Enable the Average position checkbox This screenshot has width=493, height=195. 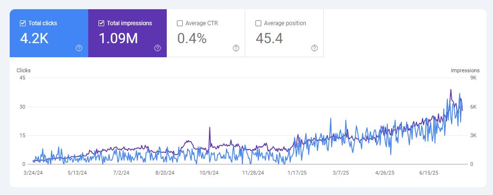tap(258, 23)
